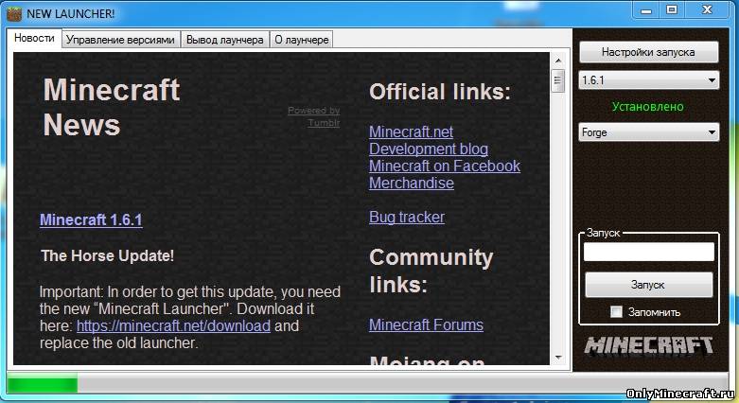This screenshot has width=739, height=403.
Task: Follow the Minecraft 1.6.1 news link
Action: [91, 219]
